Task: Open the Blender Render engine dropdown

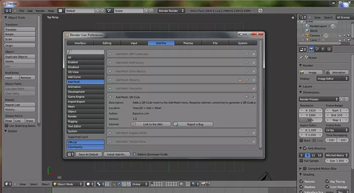Action: coord(171,11)
